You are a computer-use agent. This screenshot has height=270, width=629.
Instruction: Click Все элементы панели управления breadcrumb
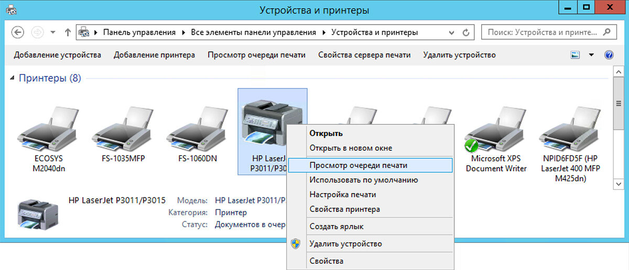pos(254,32)
